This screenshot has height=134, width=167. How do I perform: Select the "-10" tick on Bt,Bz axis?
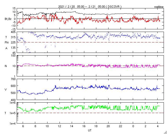point(13,26)
